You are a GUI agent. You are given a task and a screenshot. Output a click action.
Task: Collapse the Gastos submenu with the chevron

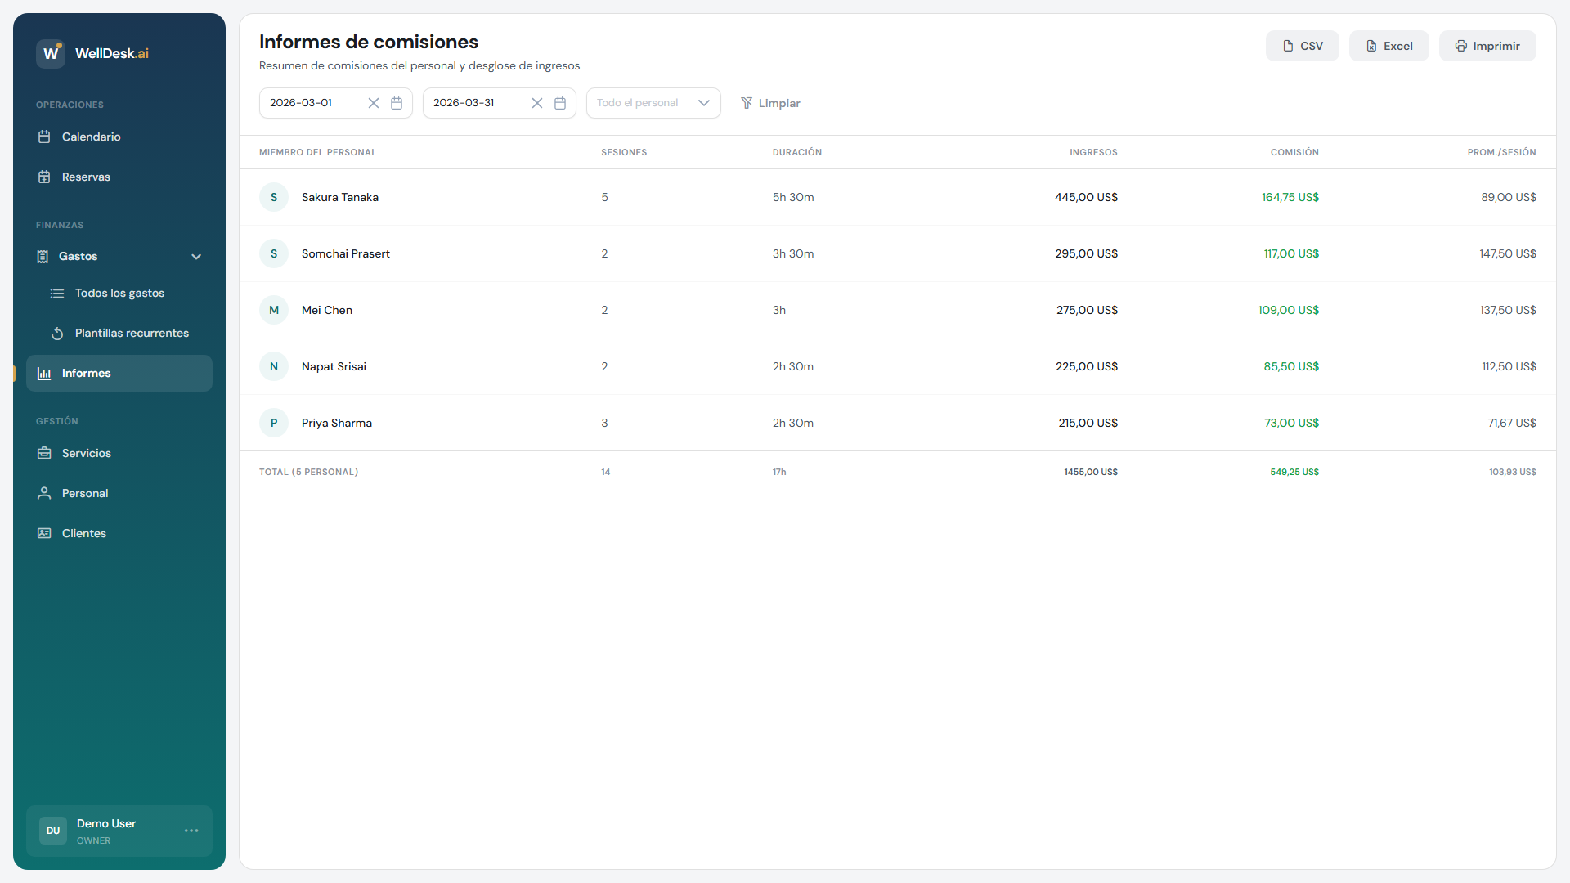(196, 256)
